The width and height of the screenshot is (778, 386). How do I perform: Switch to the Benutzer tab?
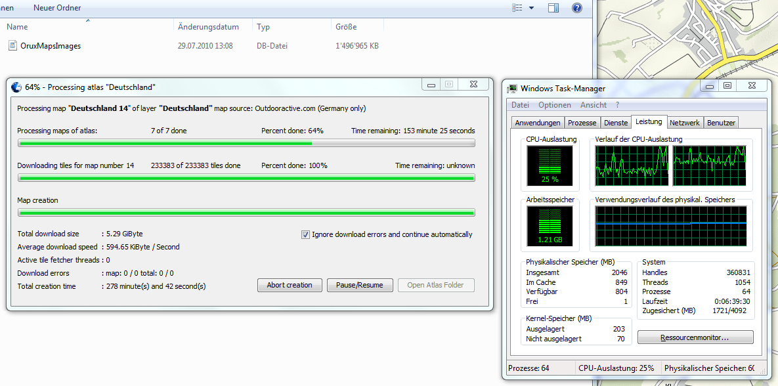tap(721, 123)
